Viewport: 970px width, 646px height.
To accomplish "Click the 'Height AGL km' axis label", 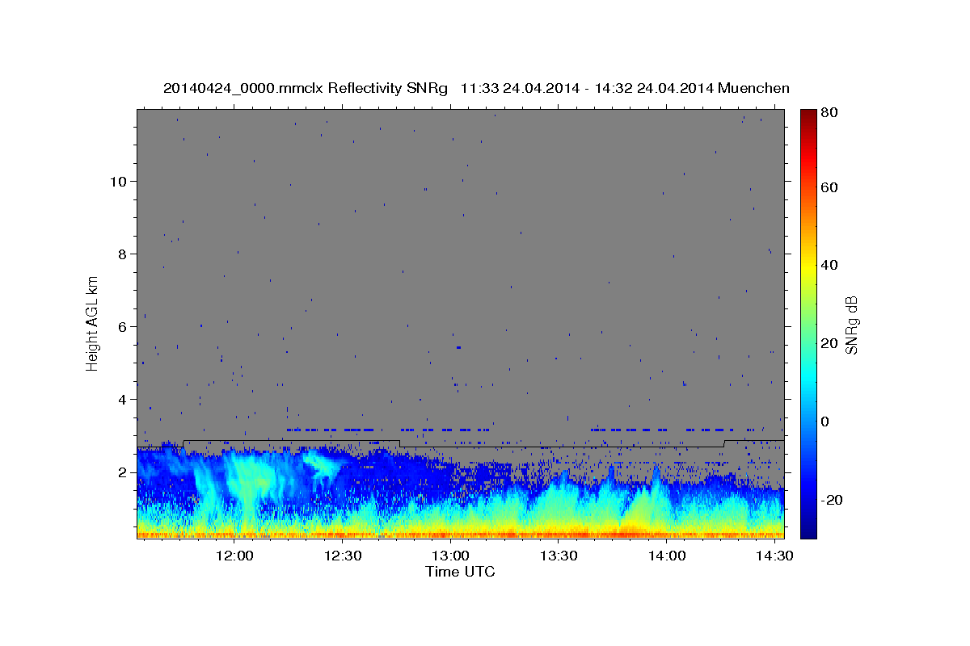I will point(93,324).
